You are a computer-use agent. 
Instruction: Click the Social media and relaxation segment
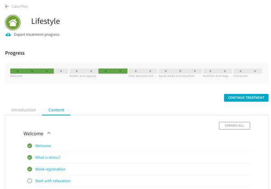pyautogui.click(x=180, y=71)
